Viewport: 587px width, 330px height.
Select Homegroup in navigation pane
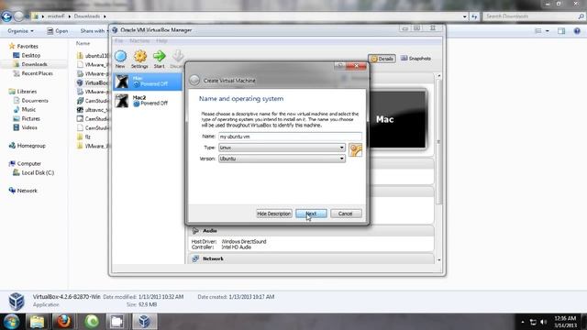click(31, 146)
